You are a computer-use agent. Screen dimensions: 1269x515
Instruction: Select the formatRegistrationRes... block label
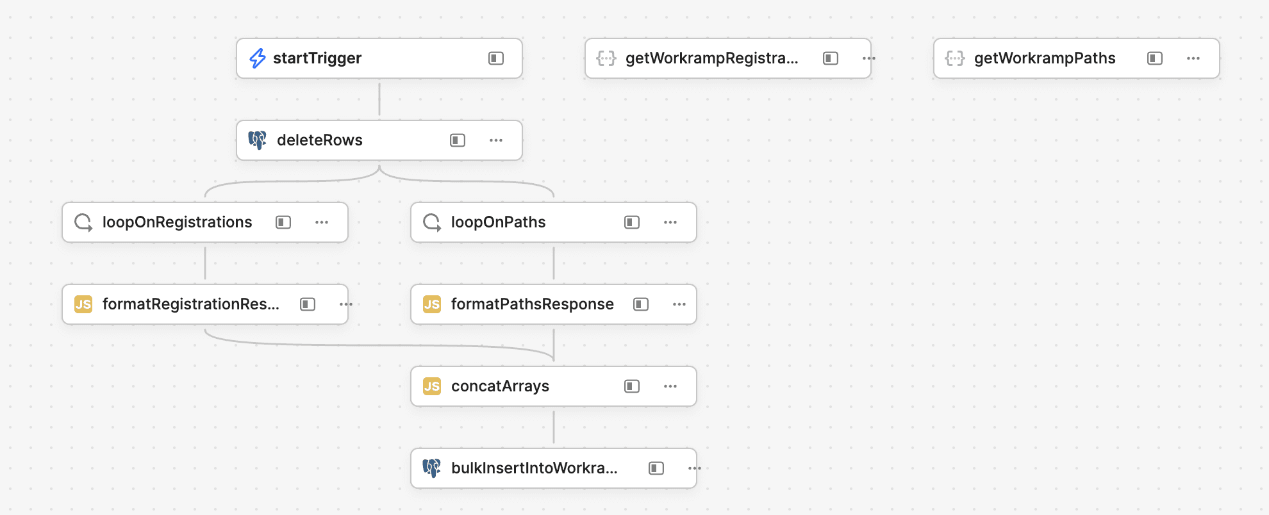click(190, 304)
